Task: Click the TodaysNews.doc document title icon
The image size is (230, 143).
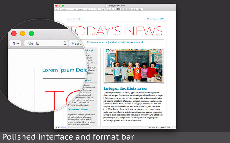Action: coord(106,5)
